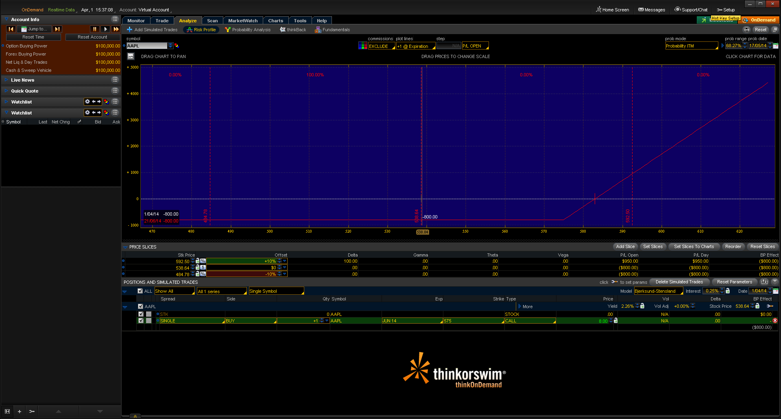Remove simulated trade with red X
Viewport: 781px width, 419px height.
click(775, 321)
